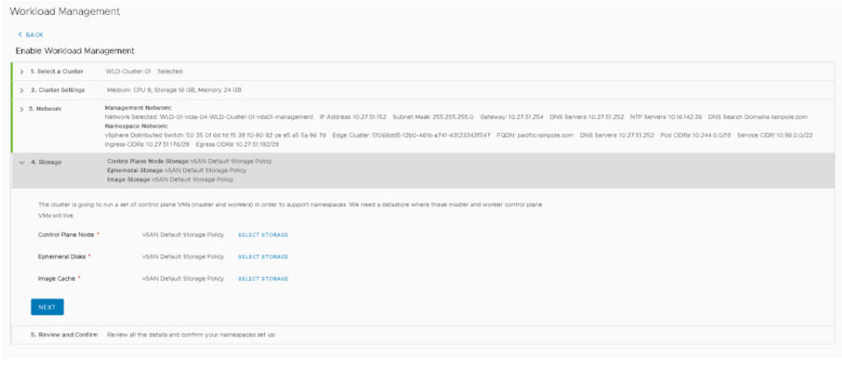
Task: Click Control Plane Node's vSAN policy value
Action: coord(183,235)
